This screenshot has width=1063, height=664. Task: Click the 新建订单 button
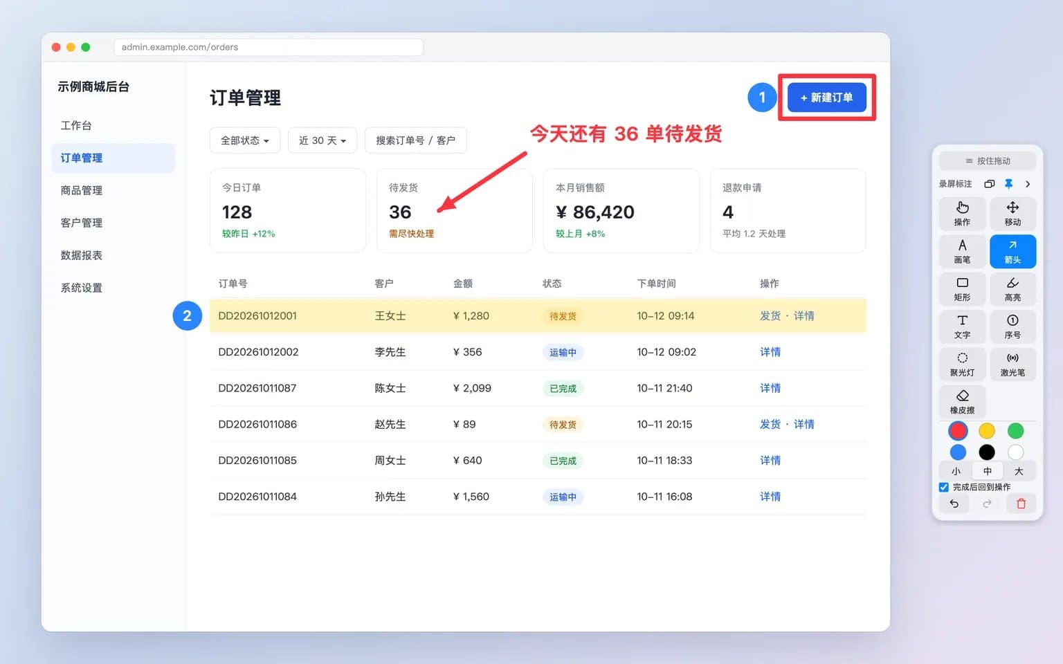[x=827, y=98]
